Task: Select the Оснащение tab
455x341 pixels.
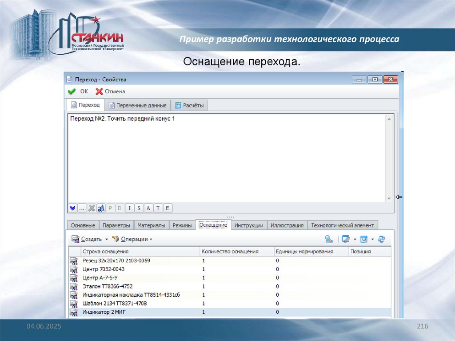Action: [x=213, y=225]
